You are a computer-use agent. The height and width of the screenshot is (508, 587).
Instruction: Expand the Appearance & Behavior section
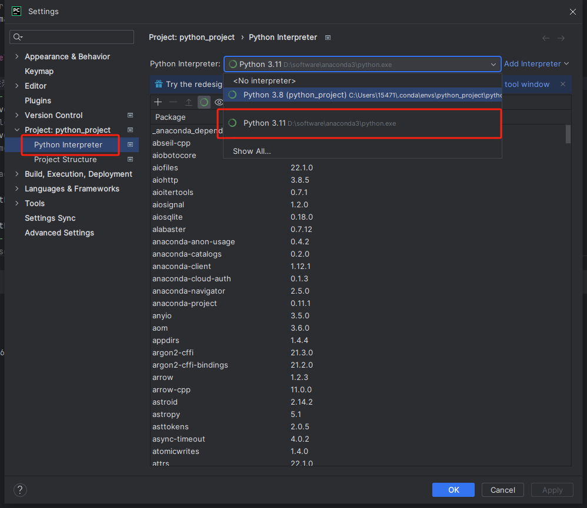pos(16,56)
